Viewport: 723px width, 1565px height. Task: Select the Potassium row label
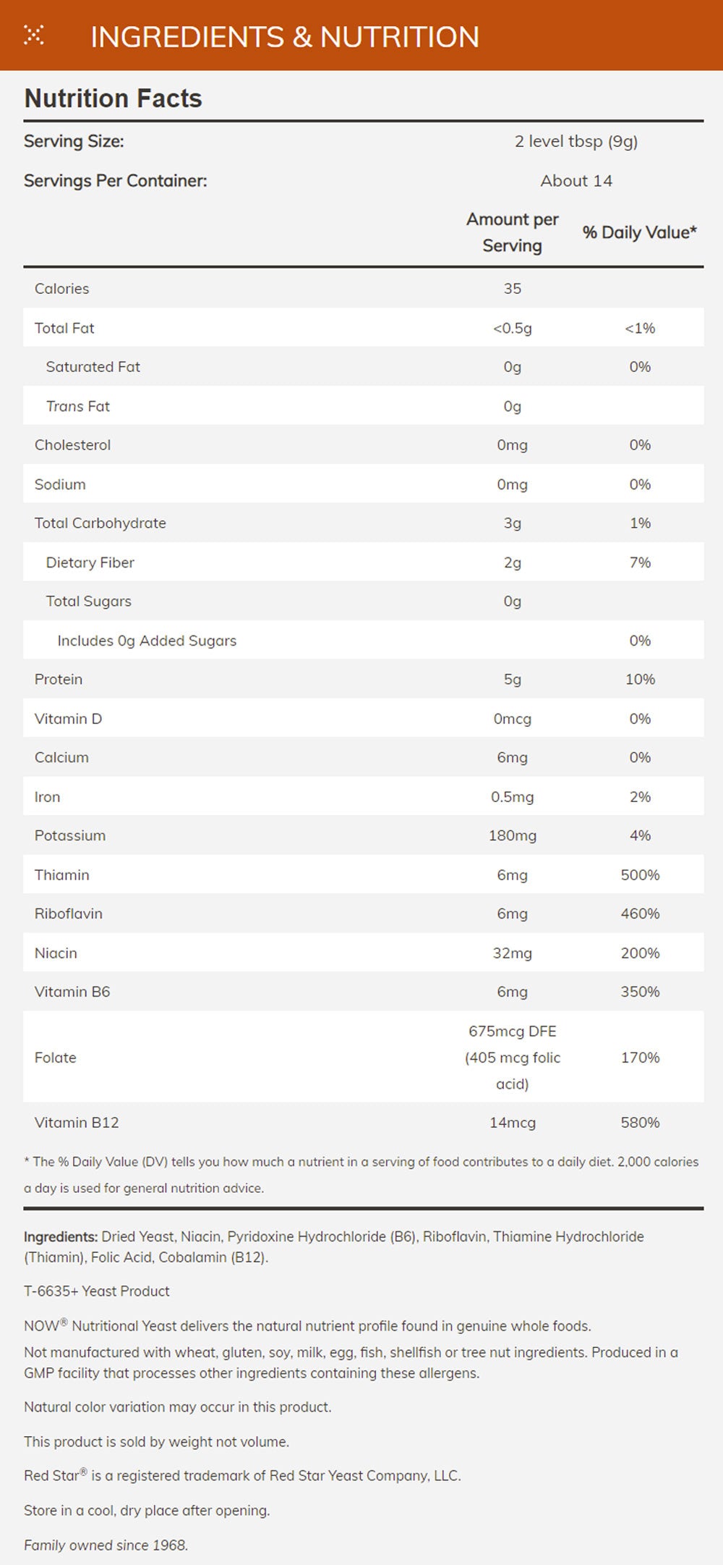[70, 835]
